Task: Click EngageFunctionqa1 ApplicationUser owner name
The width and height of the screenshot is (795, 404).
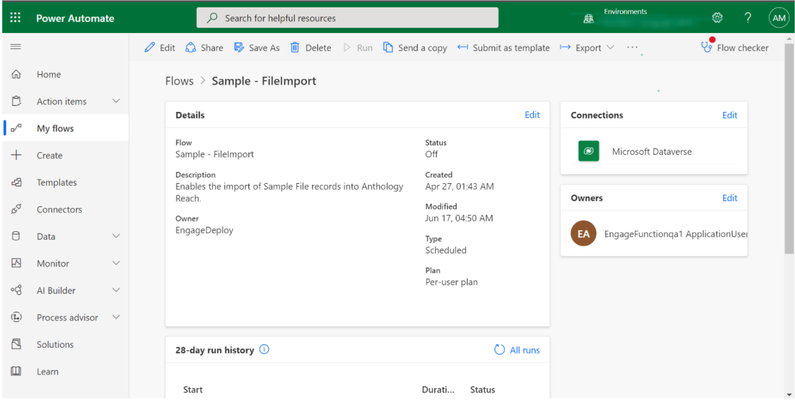Action: [676, 234]
